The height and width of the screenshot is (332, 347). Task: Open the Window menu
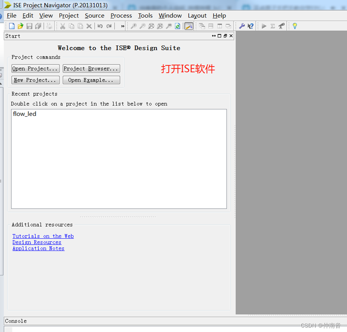pos(170,16)
